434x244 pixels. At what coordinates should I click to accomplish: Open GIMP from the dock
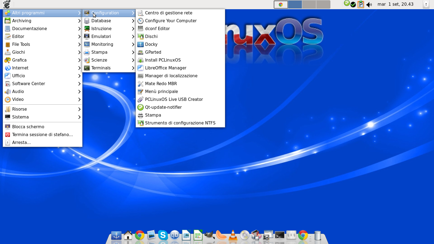coord(210,235)
